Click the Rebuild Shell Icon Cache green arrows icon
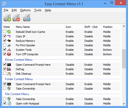 [x=9, y=32]
